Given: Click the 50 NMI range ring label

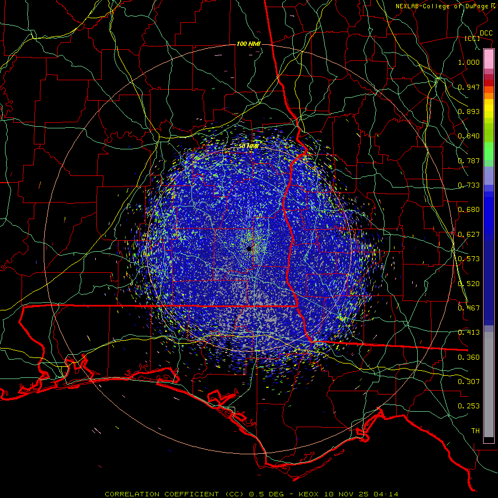Looking at the screenshot, I should [x=248, y=146].
